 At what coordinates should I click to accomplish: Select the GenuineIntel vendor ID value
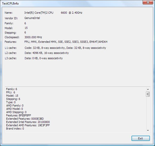coord(32,18)
